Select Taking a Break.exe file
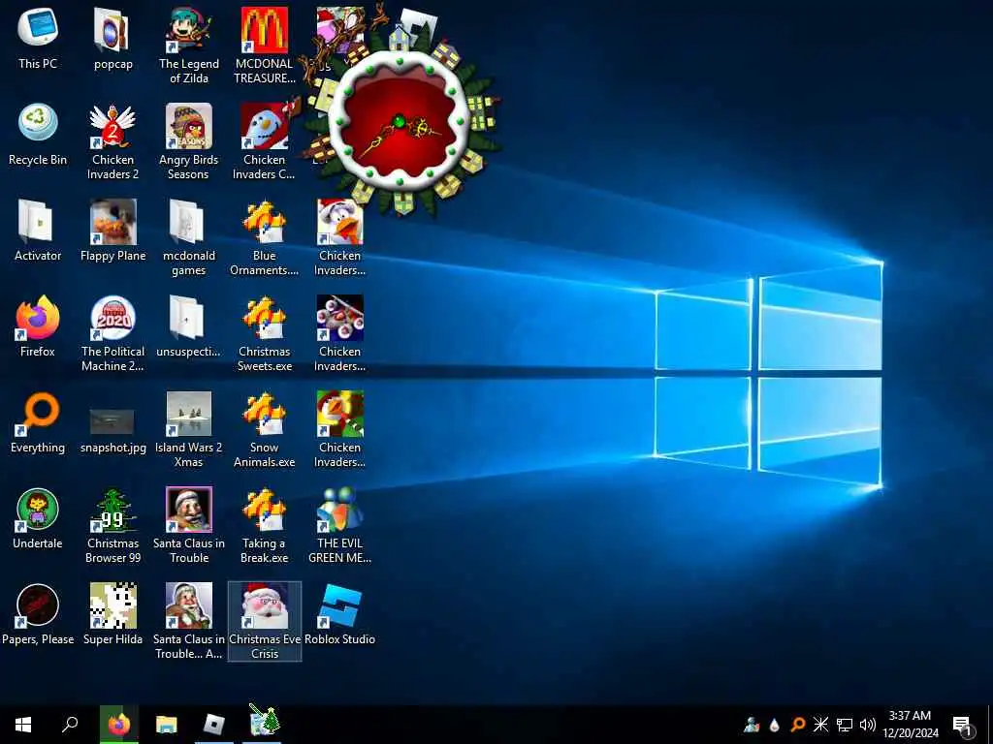This screenshot has height=744, width=993. (x=264, y=526)
